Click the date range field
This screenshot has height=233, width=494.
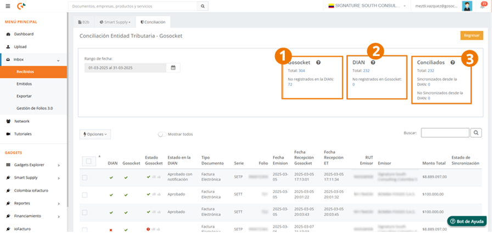[125, 67]
